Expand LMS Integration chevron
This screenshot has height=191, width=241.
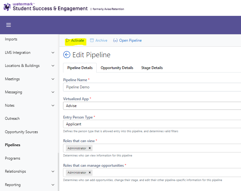pyautogui.click(x=53, y=53)
